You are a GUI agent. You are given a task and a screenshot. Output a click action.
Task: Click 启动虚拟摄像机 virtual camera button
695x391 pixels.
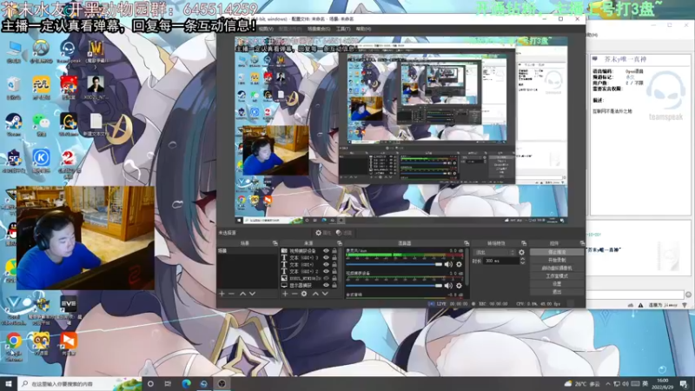(557, 268)
